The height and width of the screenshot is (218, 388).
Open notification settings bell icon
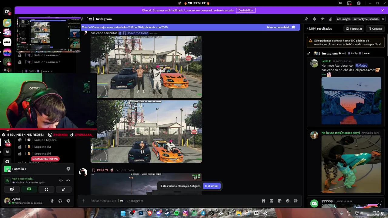point(314,19)
